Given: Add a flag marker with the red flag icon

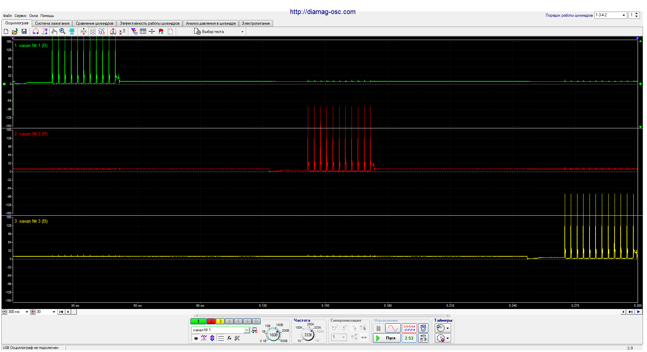Looking at the screenshot, I should point(161,31).
